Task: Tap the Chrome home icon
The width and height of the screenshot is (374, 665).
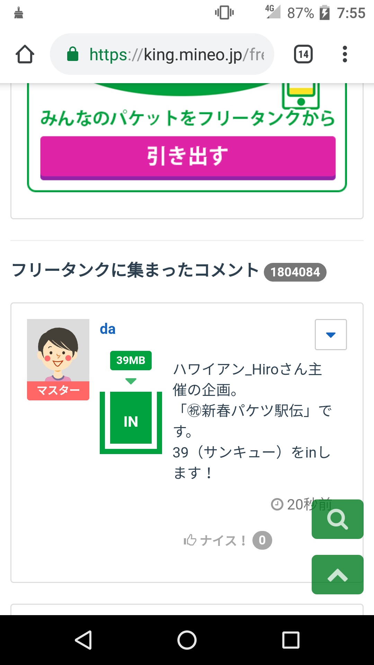Action: [x=25, y=54]
